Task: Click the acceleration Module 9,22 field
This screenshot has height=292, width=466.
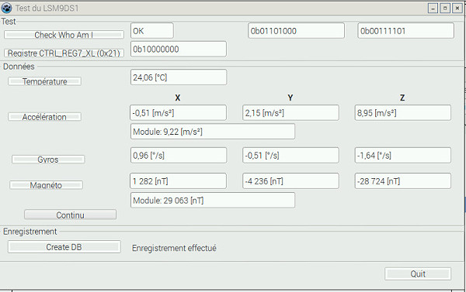Action: [x=213, y=132]
